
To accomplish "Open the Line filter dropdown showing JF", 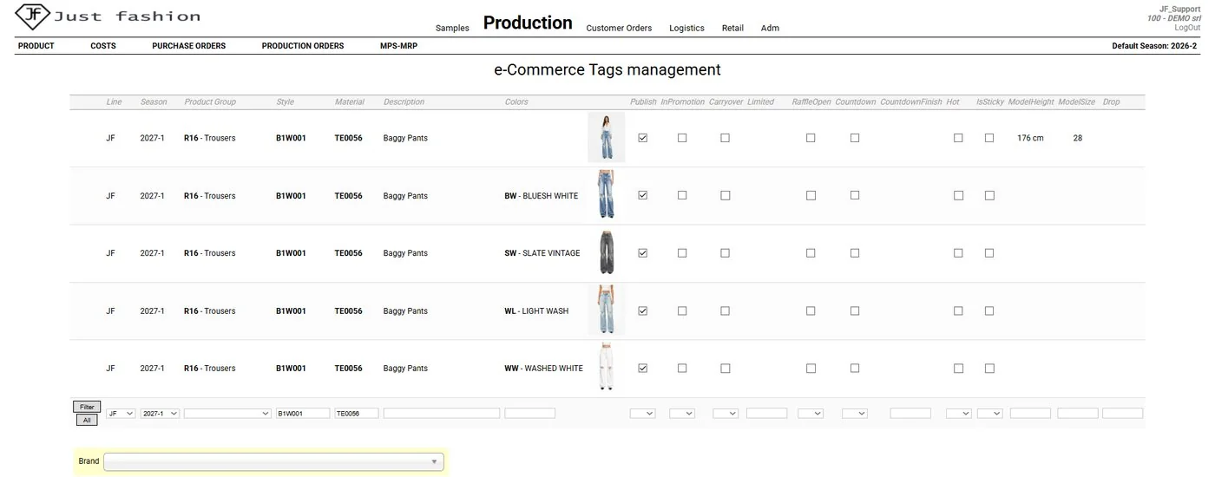I will (x=121, y=414).
